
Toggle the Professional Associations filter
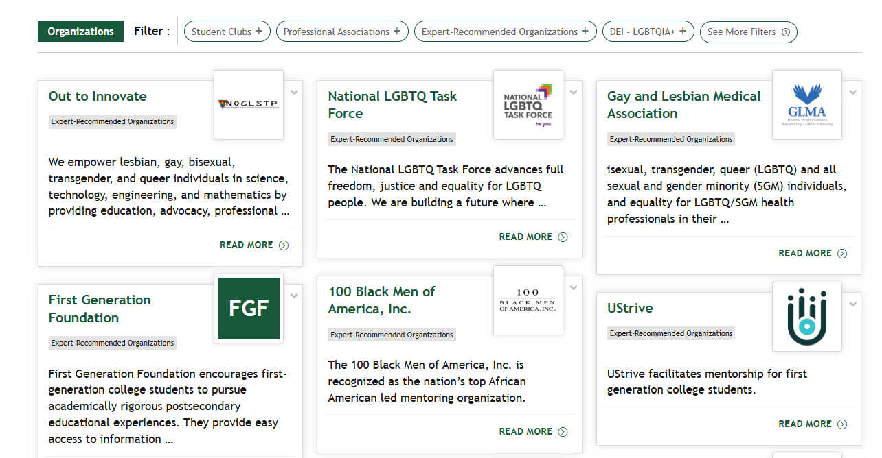tap(341, 32)
